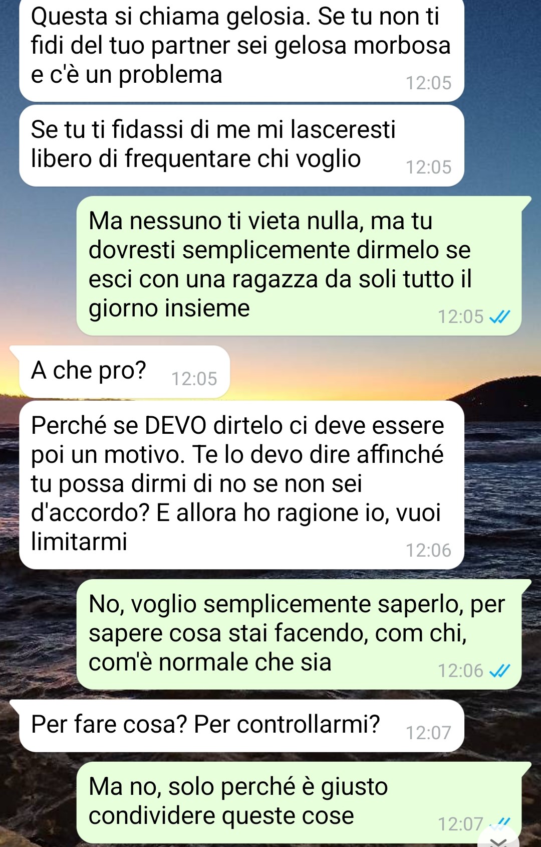The image size is (541, 847).
Task: Select the 'Perché se DEVO dirtelo' message
Action: click(x=241, y=484)
